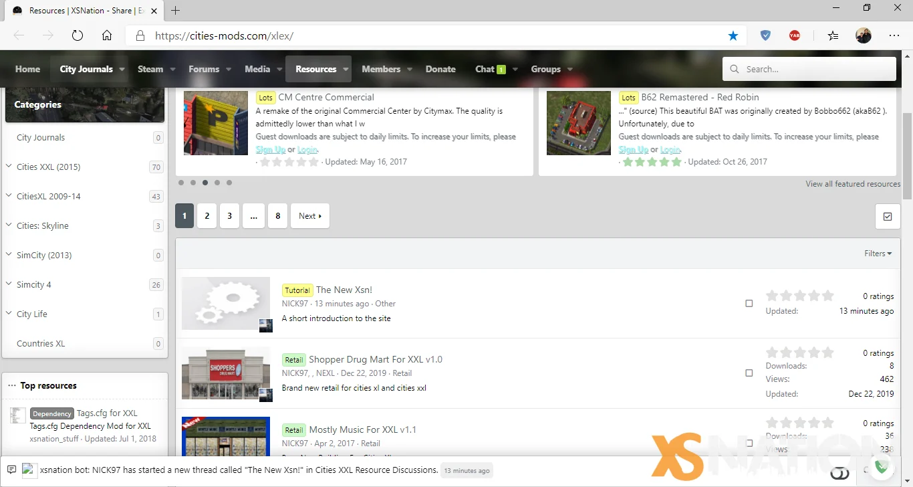Viewport: 913px width, 487px height.
Task: Click View all featured resources link
Action: pyautogui.click(x=853, y=184)
